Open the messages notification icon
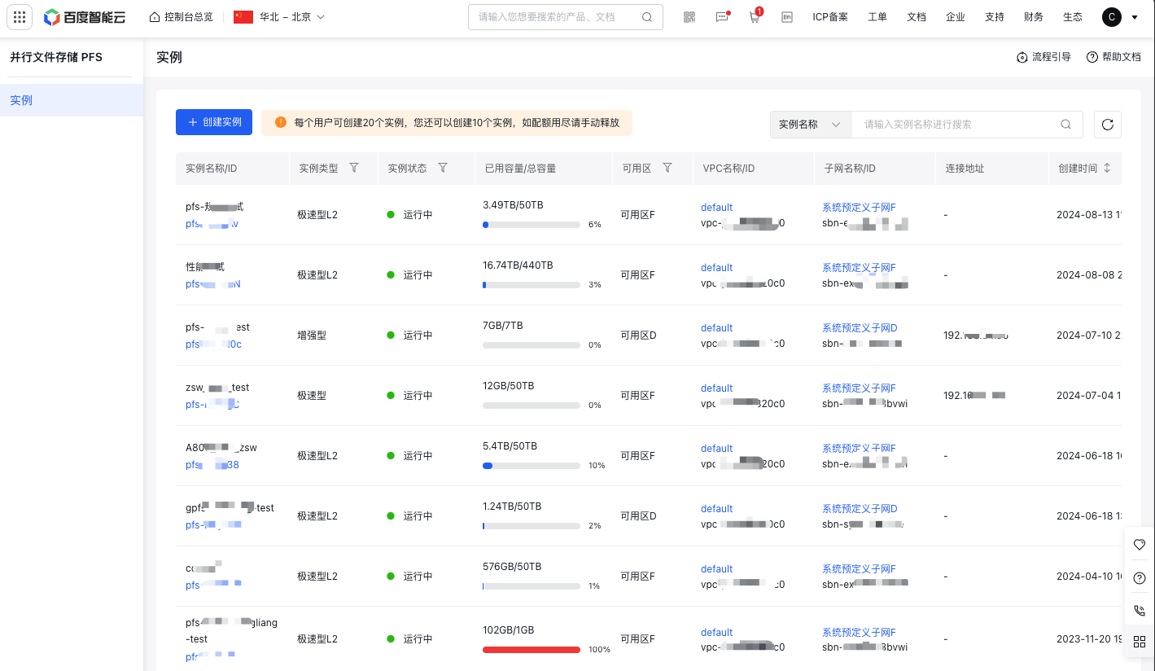Viewport: 1155px width, 671px height. point(722,16)
